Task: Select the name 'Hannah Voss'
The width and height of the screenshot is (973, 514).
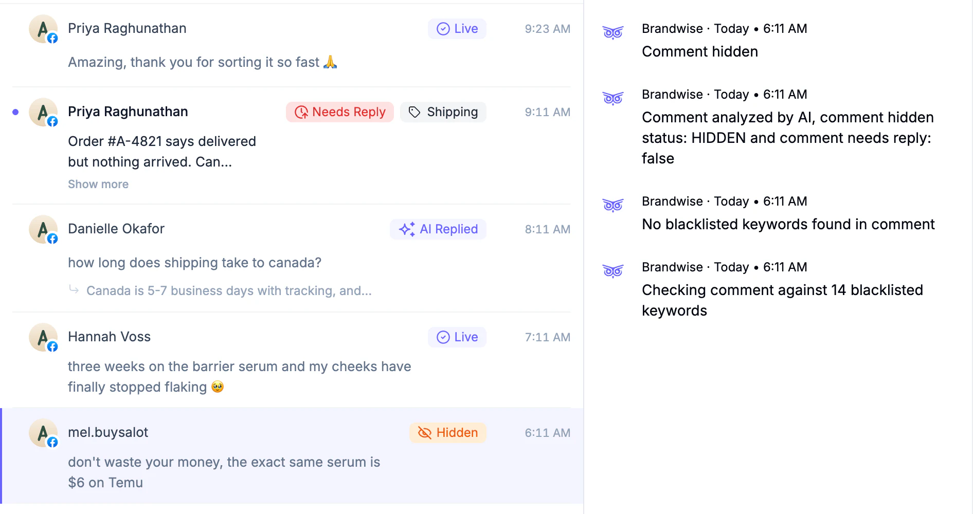Action: pyautogui.click(x=109, y=337)
